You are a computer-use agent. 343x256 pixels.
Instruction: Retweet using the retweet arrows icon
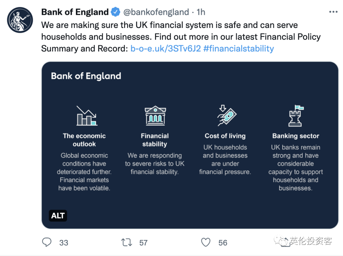click(x=127, y=242)
